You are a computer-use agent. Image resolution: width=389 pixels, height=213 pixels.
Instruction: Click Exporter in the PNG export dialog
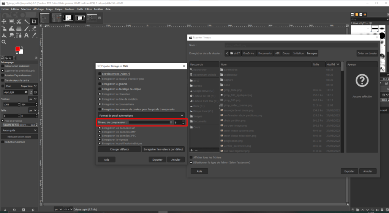(157, 160)
